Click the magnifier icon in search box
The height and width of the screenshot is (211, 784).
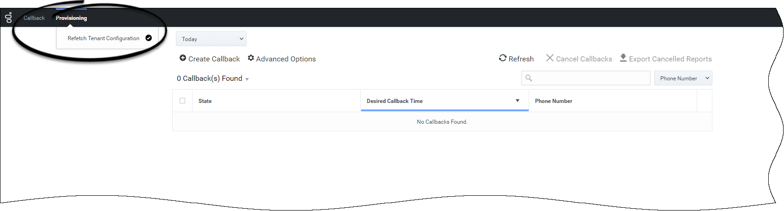[x=529, y=78]
